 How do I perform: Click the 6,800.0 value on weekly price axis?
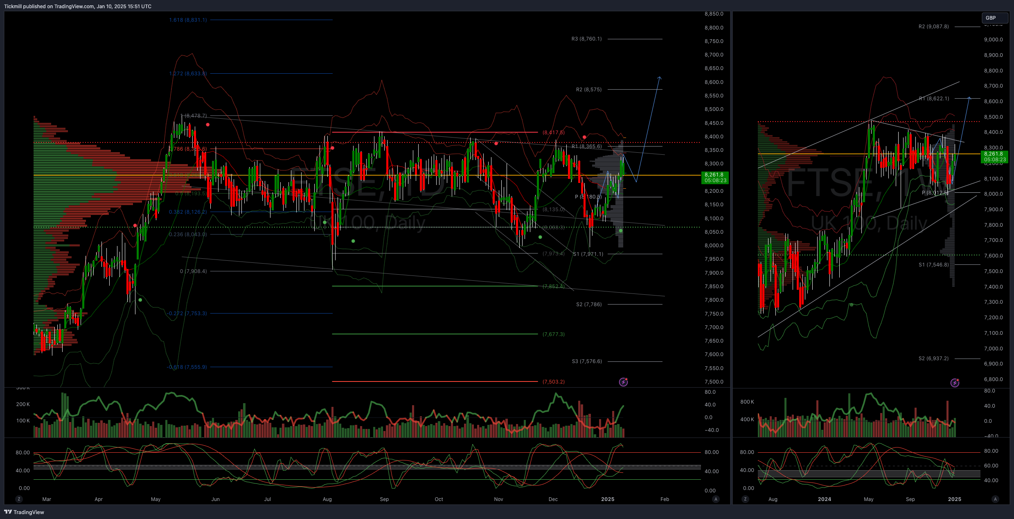[994, 379]
